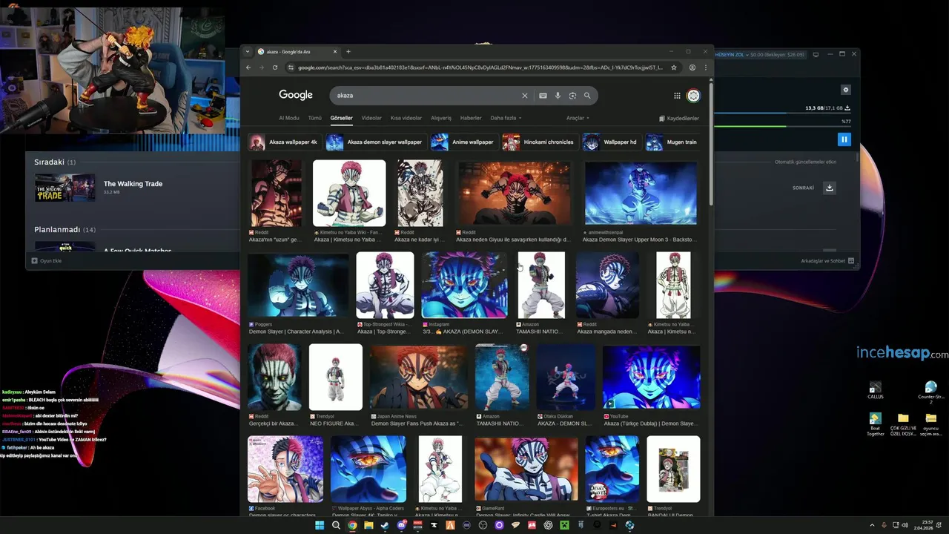Open the Haberler tab
This screenshot has width=949, height=534.
[x=471, y=118]
